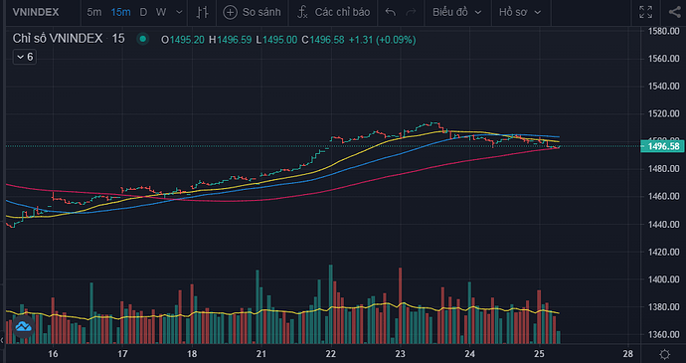Open the candlestick chart style selector
Viewport: 686px width, 363px height.
[x=202, y=12]
